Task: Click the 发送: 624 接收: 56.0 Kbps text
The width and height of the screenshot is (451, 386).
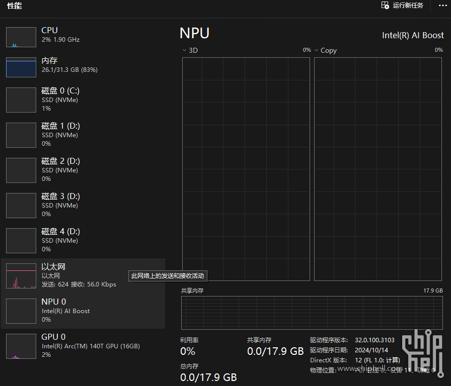Action: pos(79,284)
